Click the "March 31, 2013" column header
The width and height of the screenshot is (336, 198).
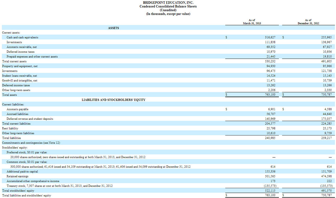[252, 23]
